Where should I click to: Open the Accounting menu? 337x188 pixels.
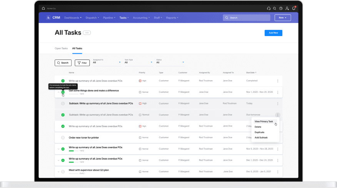pos(141,18)
